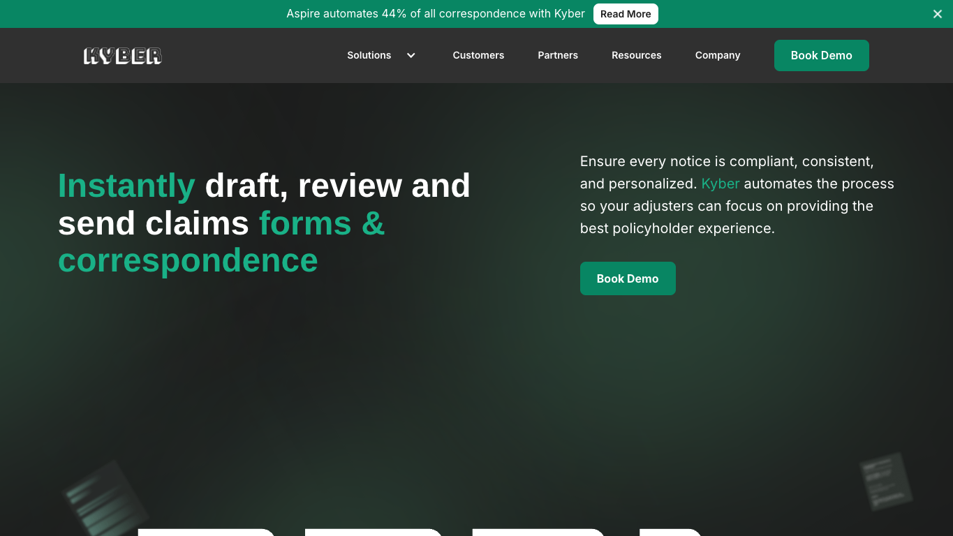Click the hero headline word Instantly
Image resolution: width=953 pixels, height=536 pixels.
tap(126, 186)
